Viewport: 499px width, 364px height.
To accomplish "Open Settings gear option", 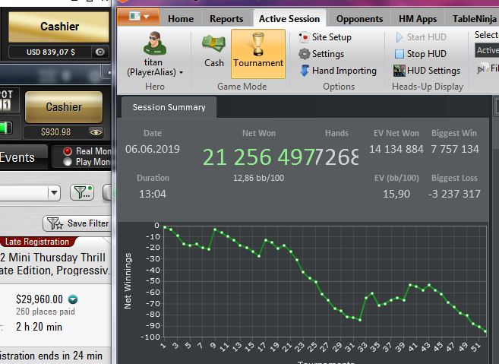I will pyautogui.click(x=321, y=54).
